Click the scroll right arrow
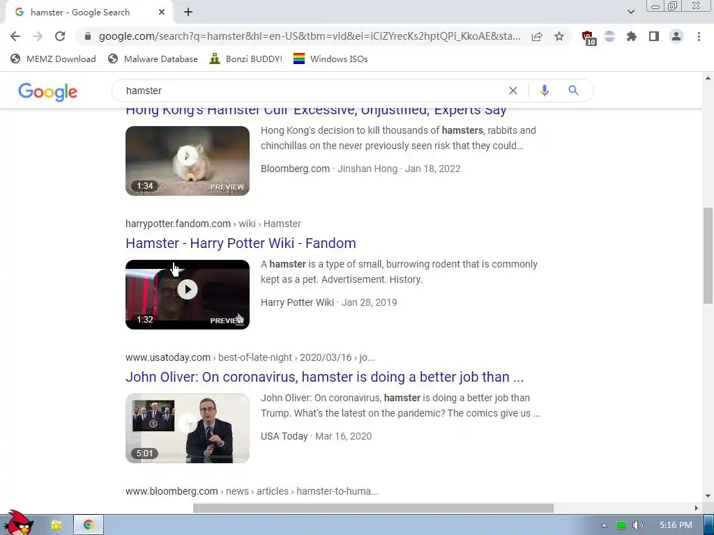Viewport: 714px width, 535px height. 697,508
